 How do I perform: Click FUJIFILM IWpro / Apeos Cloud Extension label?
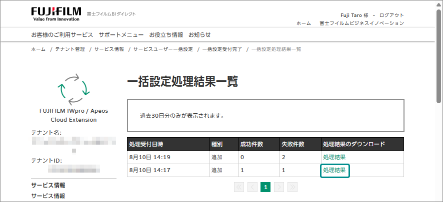tap(73, 115)
